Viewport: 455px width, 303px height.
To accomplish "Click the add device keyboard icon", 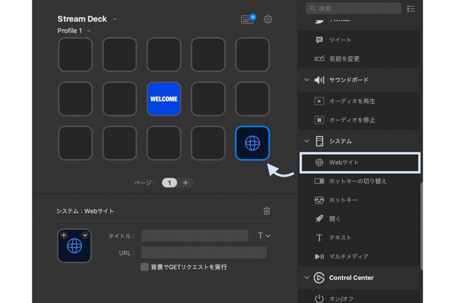I will [247, 19].
